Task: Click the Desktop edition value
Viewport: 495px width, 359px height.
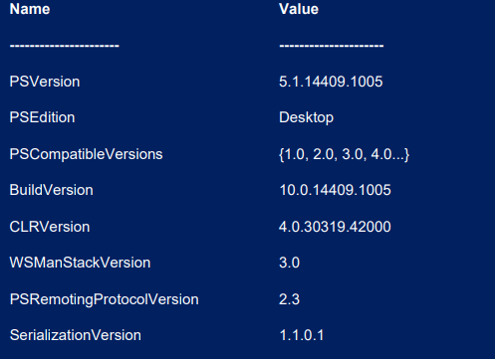Action: click(306, 118)
